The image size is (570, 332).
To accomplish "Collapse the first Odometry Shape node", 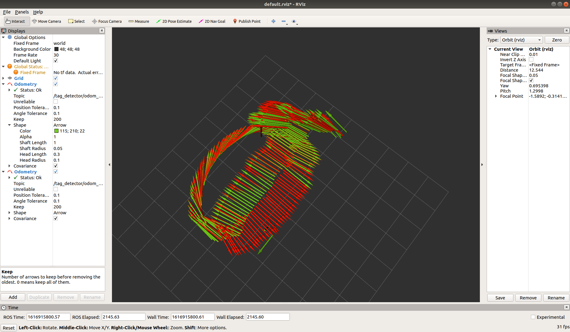I will (x=9, y=125).
